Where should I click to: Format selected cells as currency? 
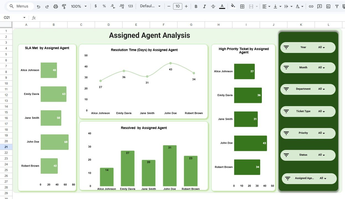point(96,6)
